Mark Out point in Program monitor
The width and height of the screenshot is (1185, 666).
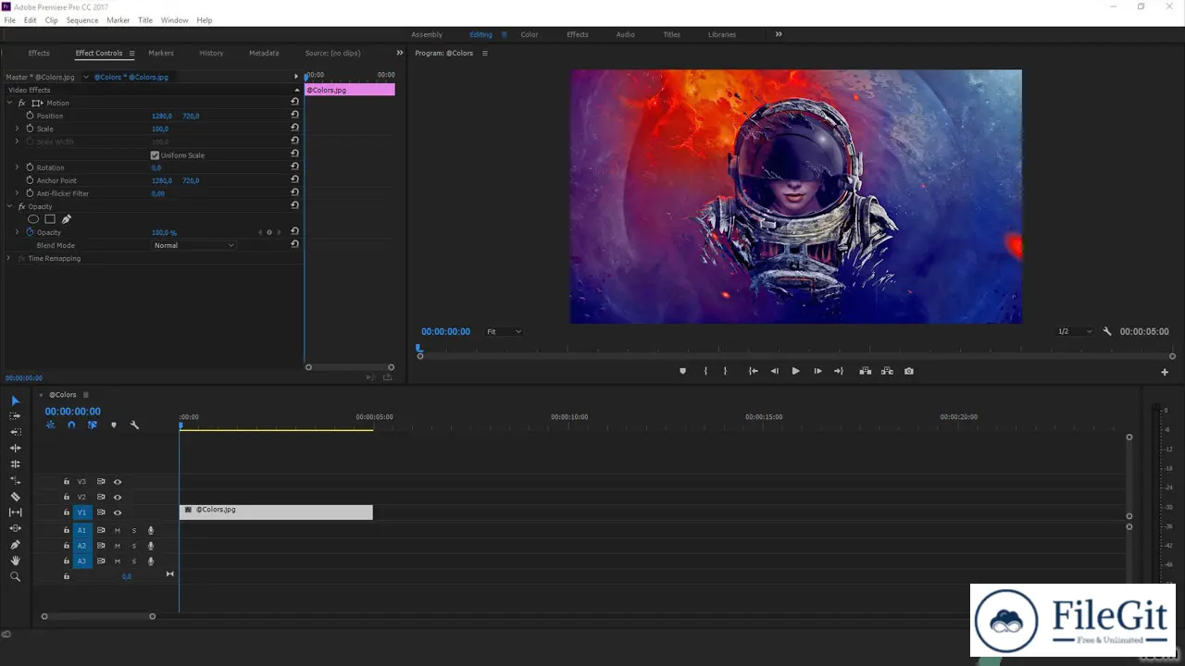[x=725, y=371]
